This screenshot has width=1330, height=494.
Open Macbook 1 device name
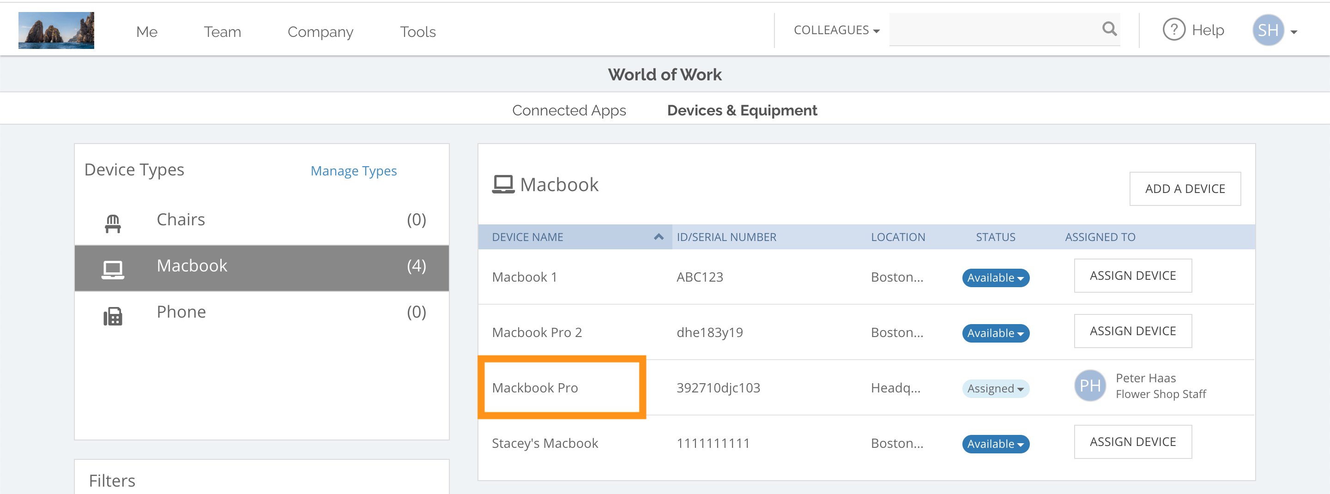524,277
